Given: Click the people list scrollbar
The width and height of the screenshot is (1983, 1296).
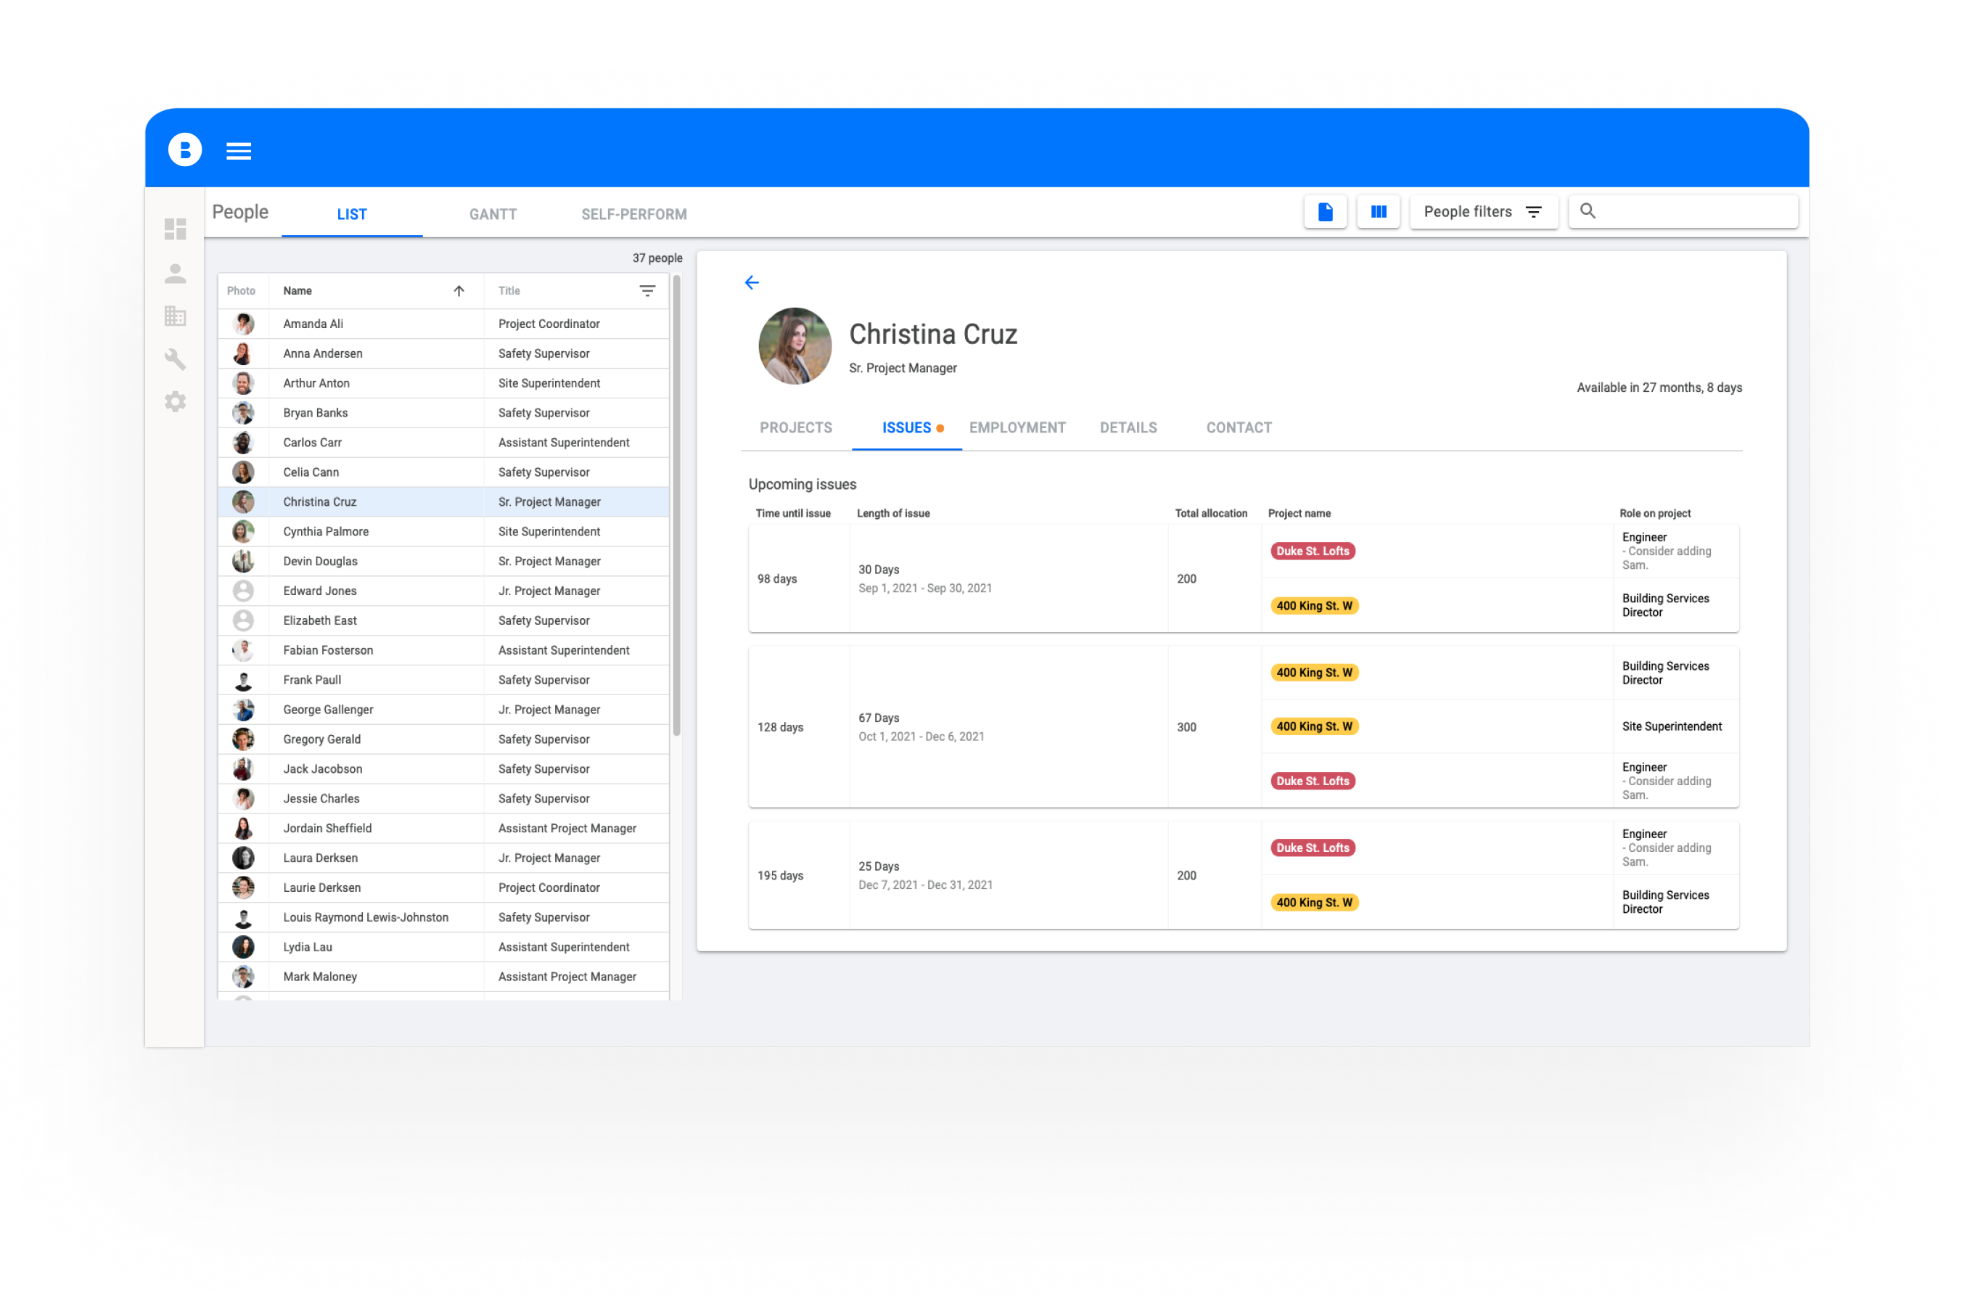Looking at the screenshot, I should (x=676, y=504).
